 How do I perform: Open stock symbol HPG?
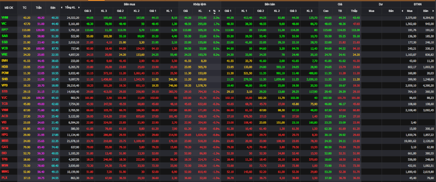click(4, 134)
